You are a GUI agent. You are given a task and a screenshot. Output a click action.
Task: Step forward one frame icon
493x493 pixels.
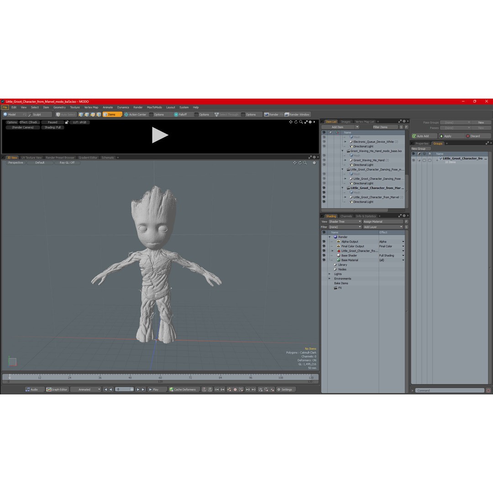[137, 389]
